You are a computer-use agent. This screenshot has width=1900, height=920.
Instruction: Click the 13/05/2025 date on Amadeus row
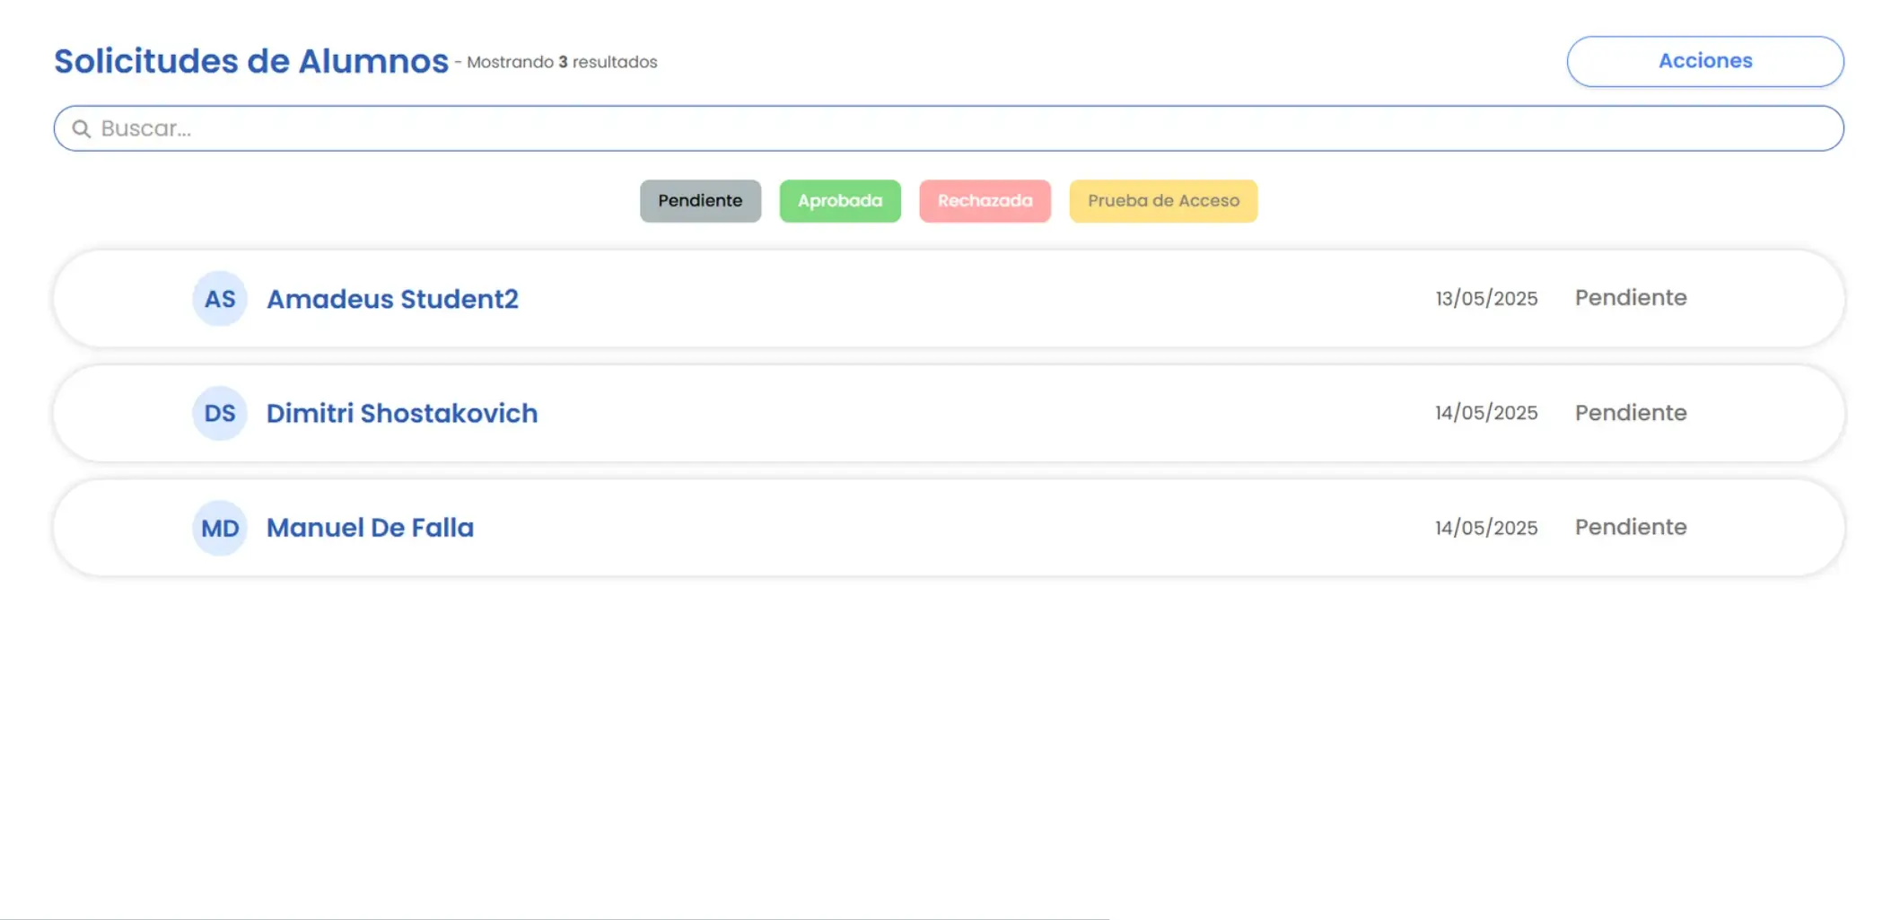(1486, 299)
